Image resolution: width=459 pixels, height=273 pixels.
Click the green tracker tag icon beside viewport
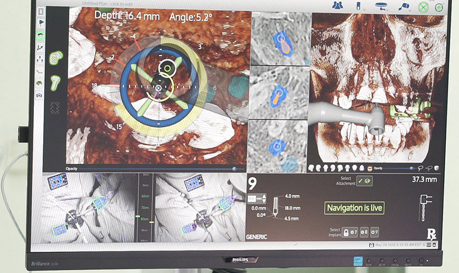(56, 57)
